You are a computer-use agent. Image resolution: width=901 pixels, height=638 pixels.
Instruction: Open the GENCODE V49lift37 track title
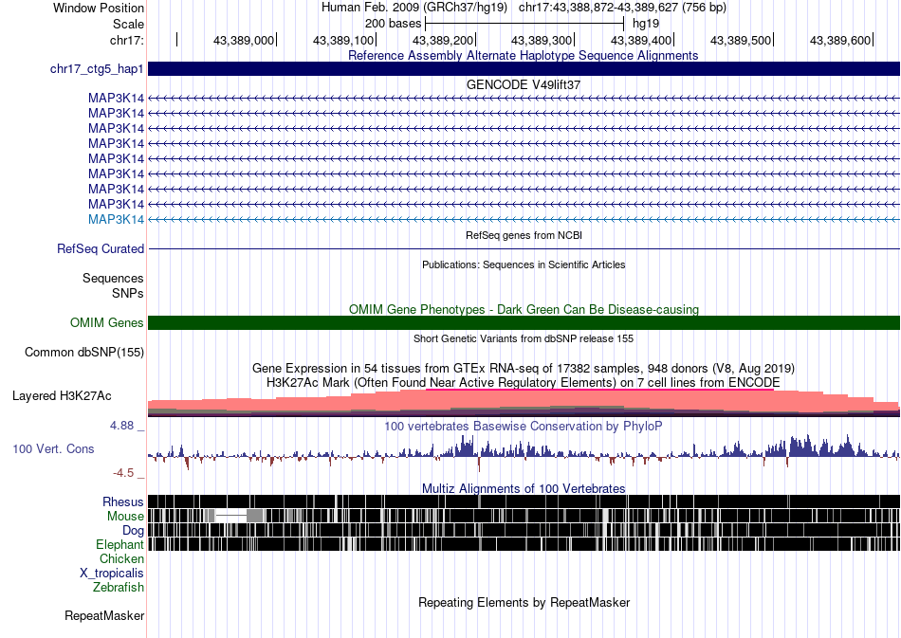524,85
